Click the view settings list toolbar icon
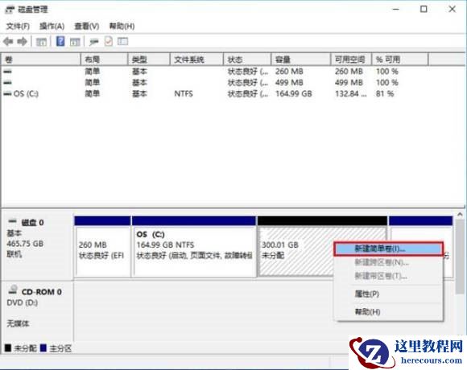467x370 pixels. tap(122, 41)
